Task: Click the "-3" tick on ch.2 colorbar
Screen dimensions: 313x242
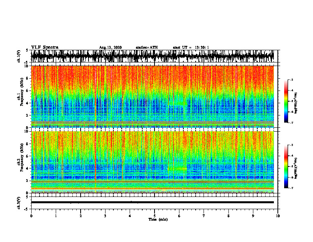Action: (291, 145)
